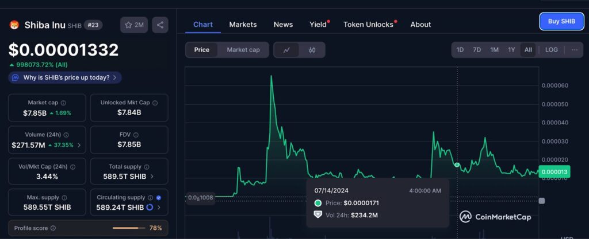The height and width of the screenshot is (239, 589).
Task: Toggle chart to Market cap view
Action: click(243, 50)
